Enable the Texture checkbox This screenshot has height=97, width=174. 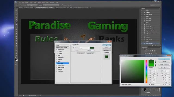(58, 53)
